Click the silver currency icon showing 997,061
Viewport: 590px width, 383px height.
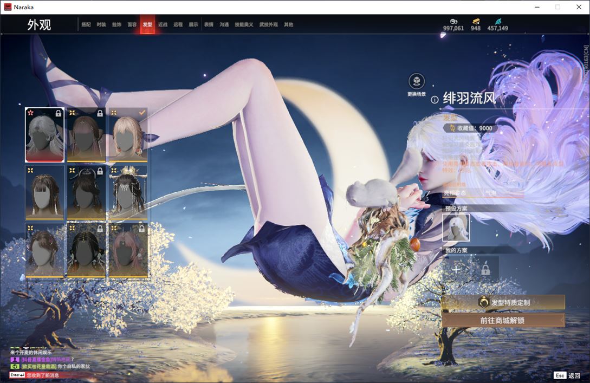pos(453,21)
